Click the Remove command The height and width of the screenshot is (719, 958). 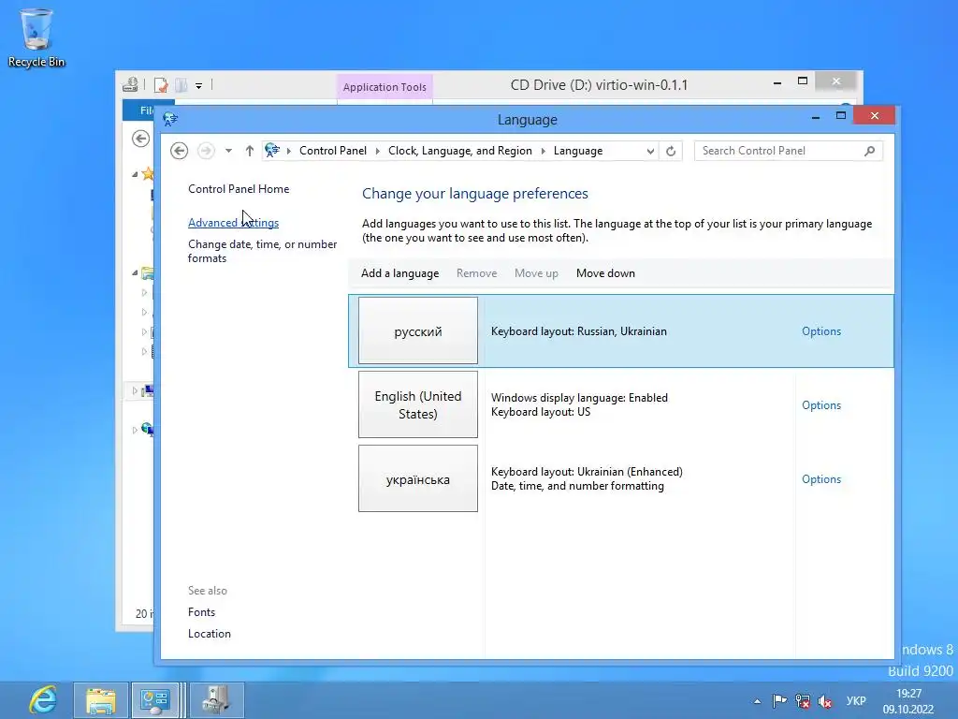476,273
